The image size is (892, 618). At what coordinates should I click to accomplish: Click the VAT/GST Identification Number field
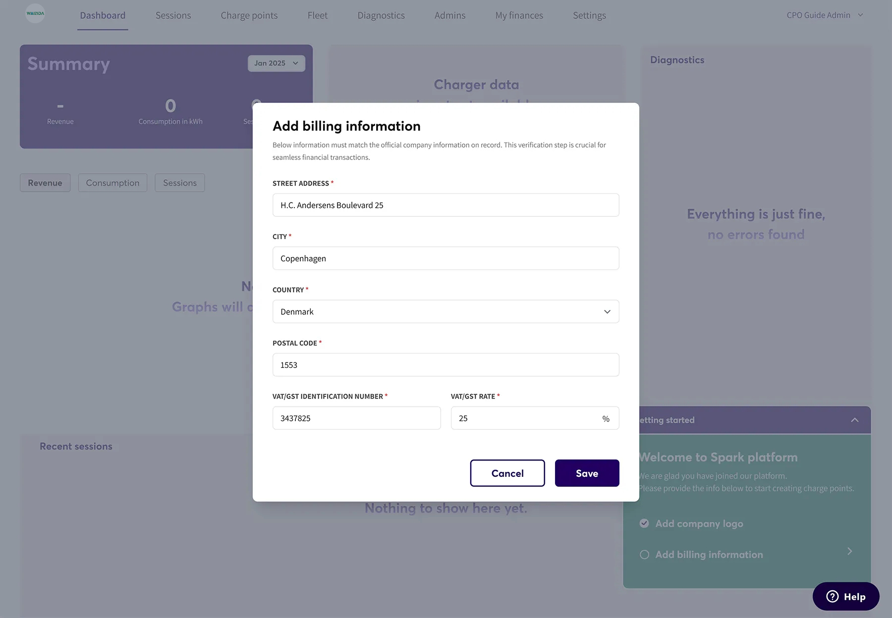click(x=356, y=418)
